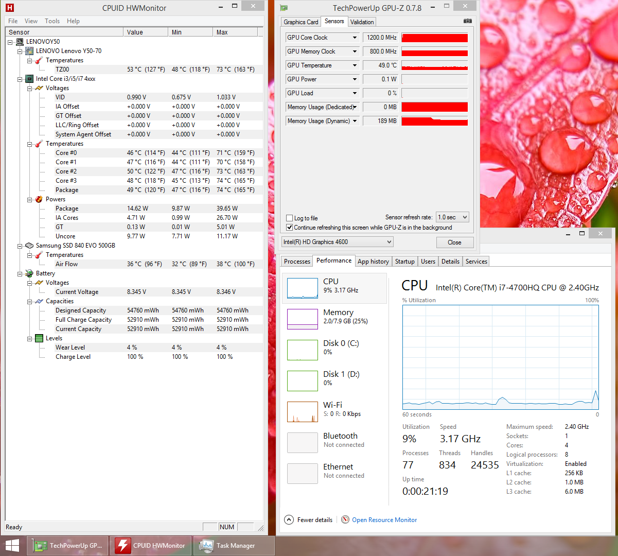Switch to TechPowerUp GPU-Z on the taskbar
The image size is (618, 556).
coord(68,546)
